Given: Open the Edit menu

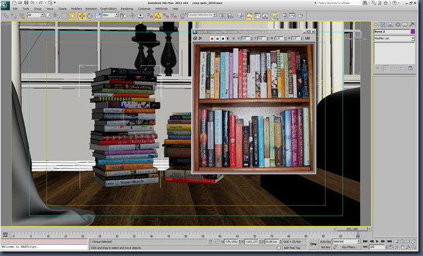Looking at the screenshot, I should point(15,9).
